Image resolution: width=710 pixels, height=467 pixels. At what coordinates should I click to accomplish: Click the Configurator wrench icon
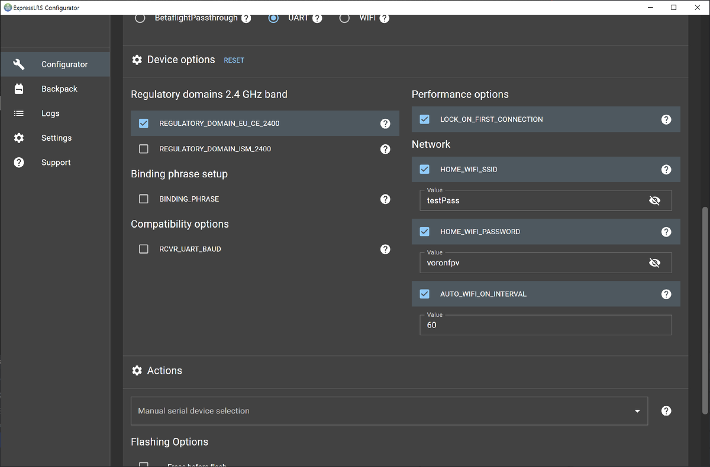point(19,64)
